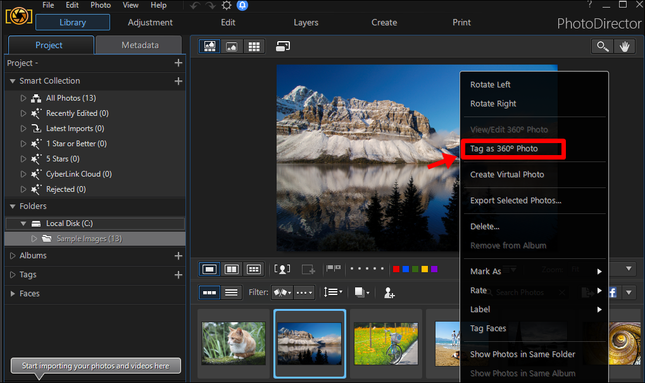Collapse the Local Disk (C:) node
The height and width of the screenshot is (383, 645).
pyautogui.click(x=23, y=224)
